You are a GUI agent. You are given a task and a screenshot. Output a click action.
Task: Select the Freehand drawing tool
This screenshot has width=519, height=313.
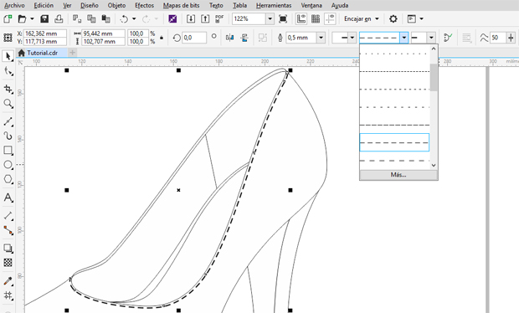coord(8,121)
